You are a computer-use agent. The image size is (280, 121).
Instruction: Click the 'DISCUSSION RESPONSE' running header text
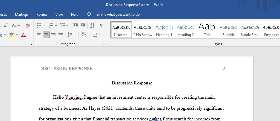coord(66,69)
